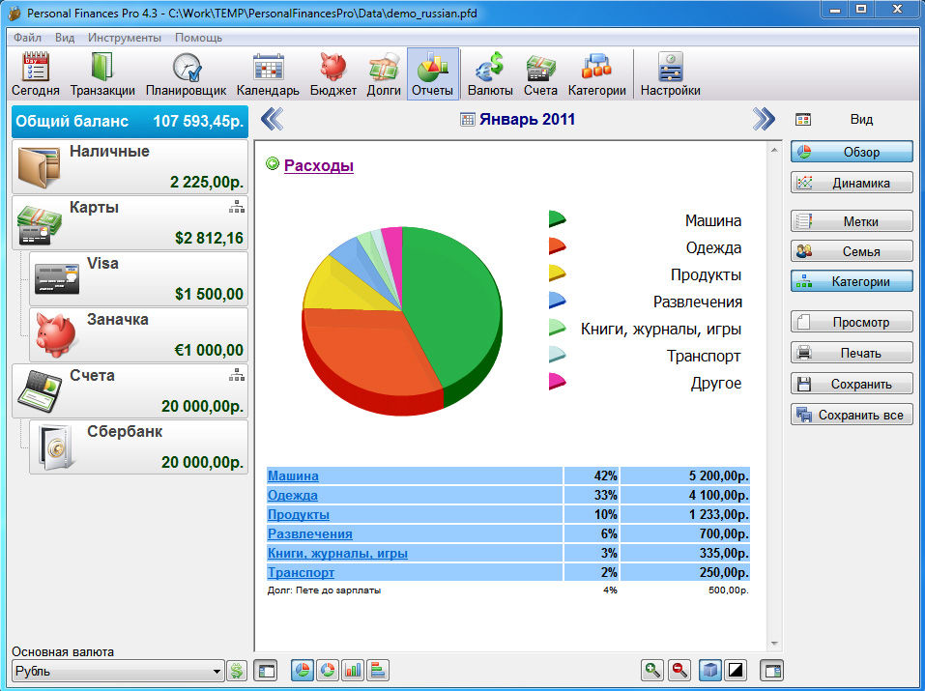The image size is (925, 691).
Task: Go to next month arrow
Action: (764, 119)
